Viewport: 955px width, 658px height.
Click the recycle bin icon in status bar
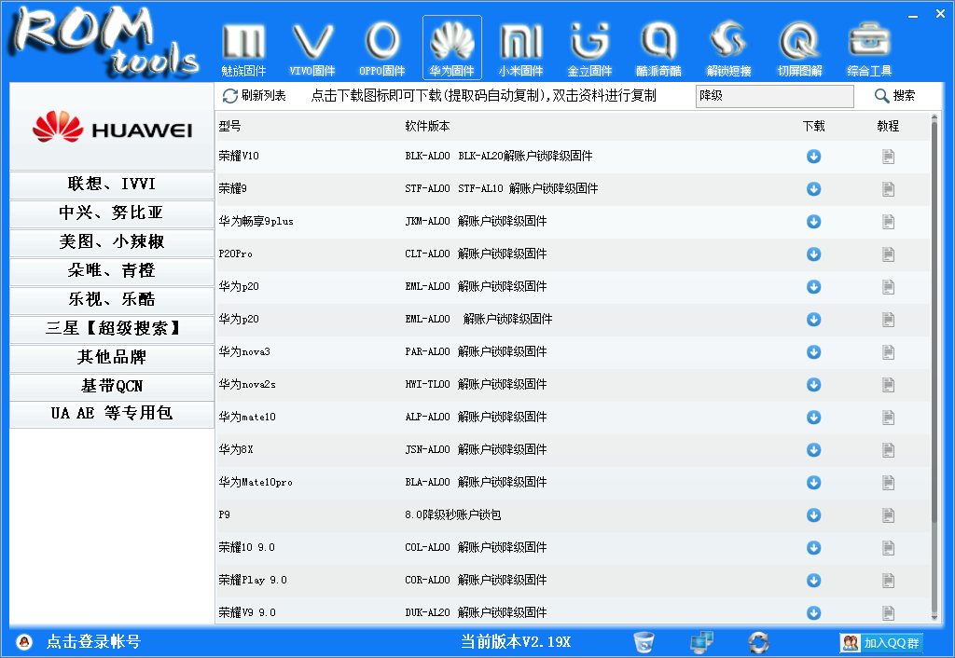click(644, 641)
